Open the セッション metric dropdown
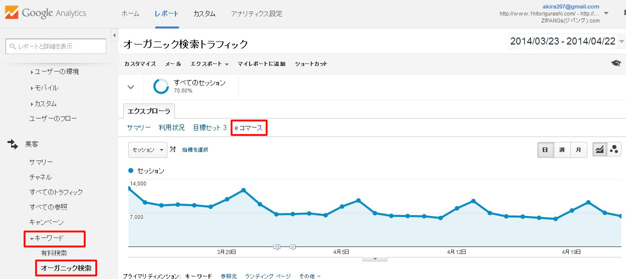Viewport: 626px width, 279px height. pyautogui.click(x=148, y=149)
